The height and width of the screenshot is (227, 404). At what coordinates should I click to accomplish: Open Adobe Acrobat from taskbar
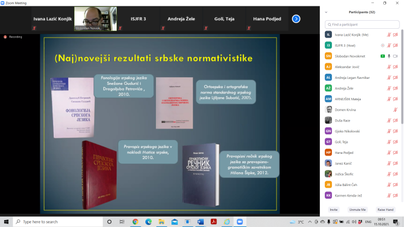coord(214,222)
